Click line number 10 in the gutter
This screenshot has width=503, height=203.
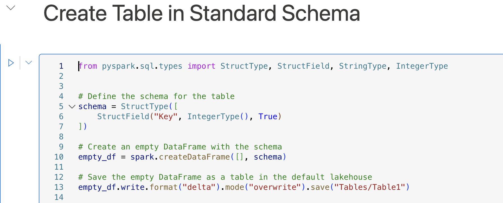point(59,157)
